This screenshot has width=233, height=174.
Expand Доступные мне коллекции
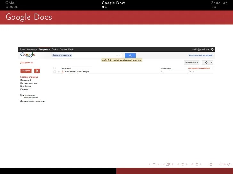pyautogui.click(x=19, y=101)
